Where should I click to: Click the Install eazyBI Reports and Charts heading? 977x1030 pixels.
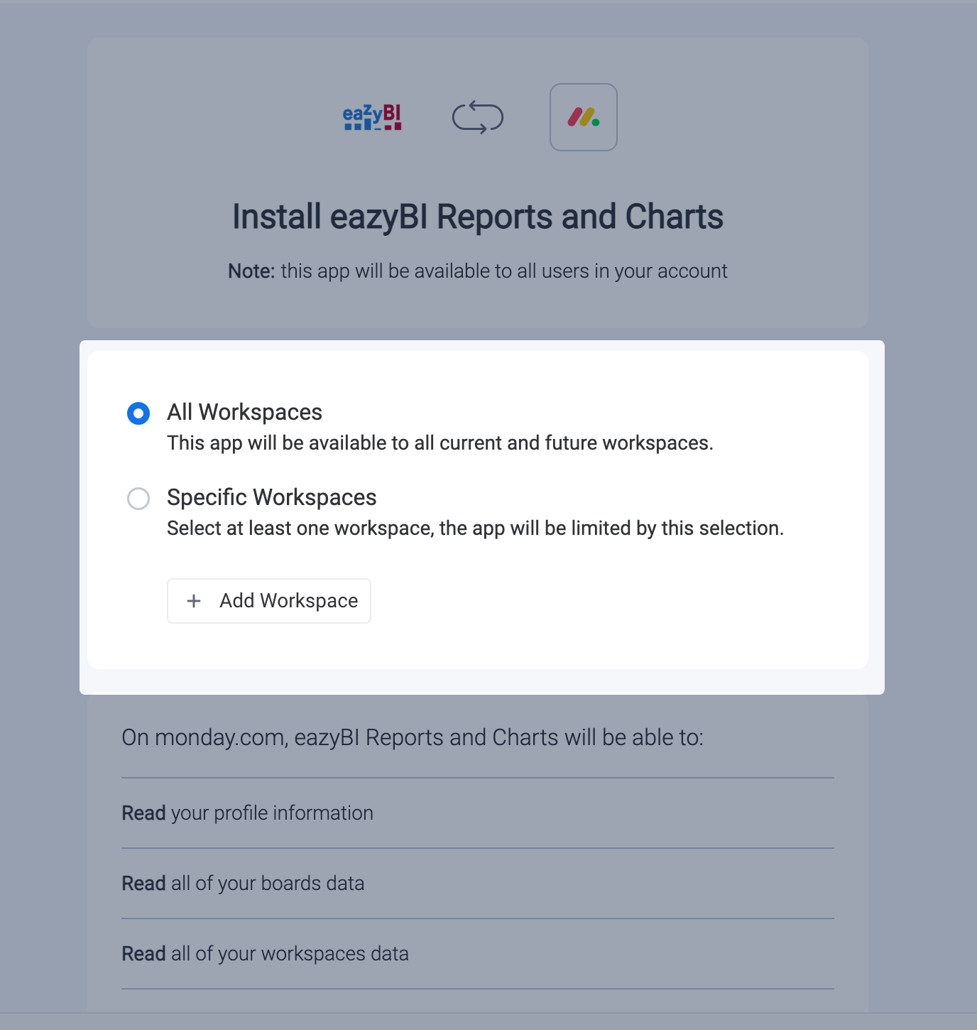pos(478,217)
